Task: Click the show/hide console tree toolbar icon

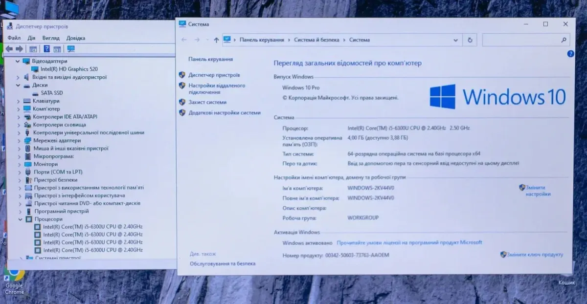Action: (33, 49)
